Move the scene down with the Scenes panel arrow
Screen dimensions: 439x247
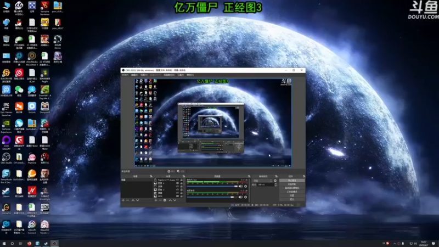[x=138, y=200]
